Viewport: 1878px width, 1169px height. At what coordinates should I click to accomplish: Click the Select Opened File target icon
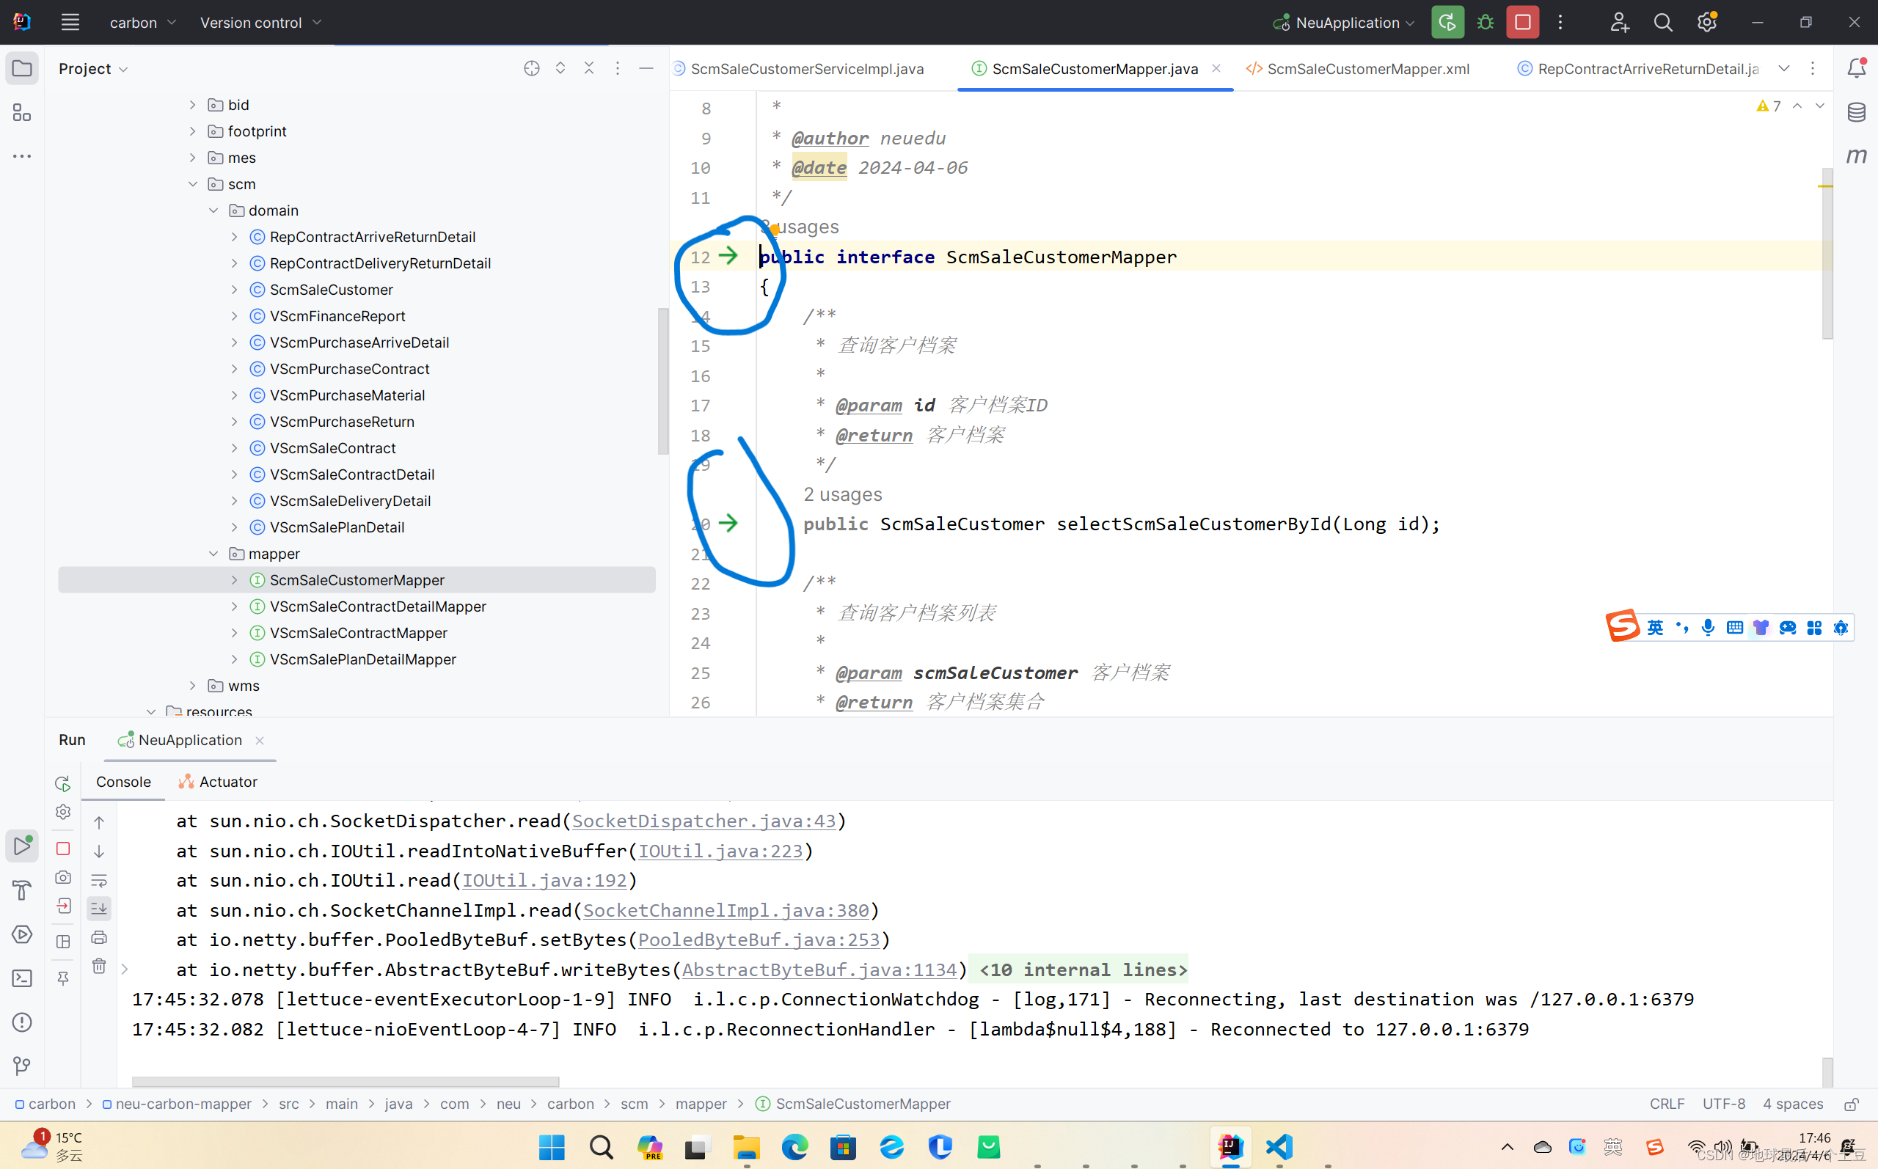tap(531, 68)
